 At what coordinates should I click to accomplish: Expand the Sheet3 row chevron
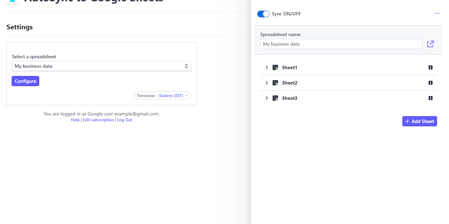click(x=267, y=98)
